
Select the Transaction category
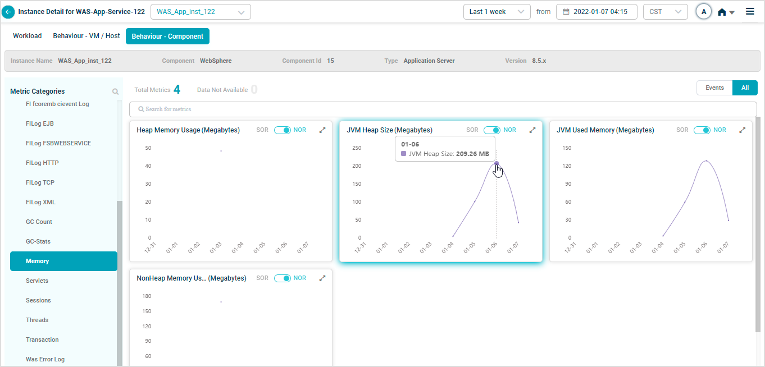coord(42,340)
